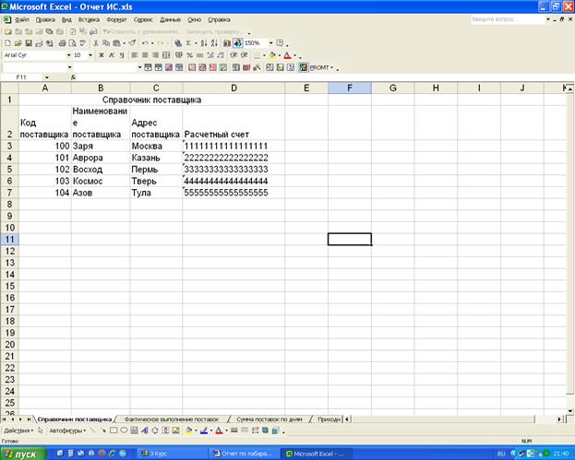575x460 pixels.
Task: Run the spelling check icon
Action: pyautogui.click(x=82, y=43)
